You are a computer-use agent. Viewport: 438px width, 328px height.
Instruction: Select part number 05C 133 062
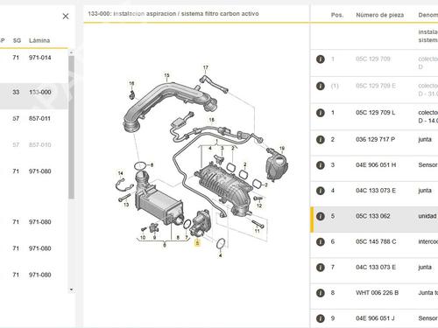pos(373,216)
